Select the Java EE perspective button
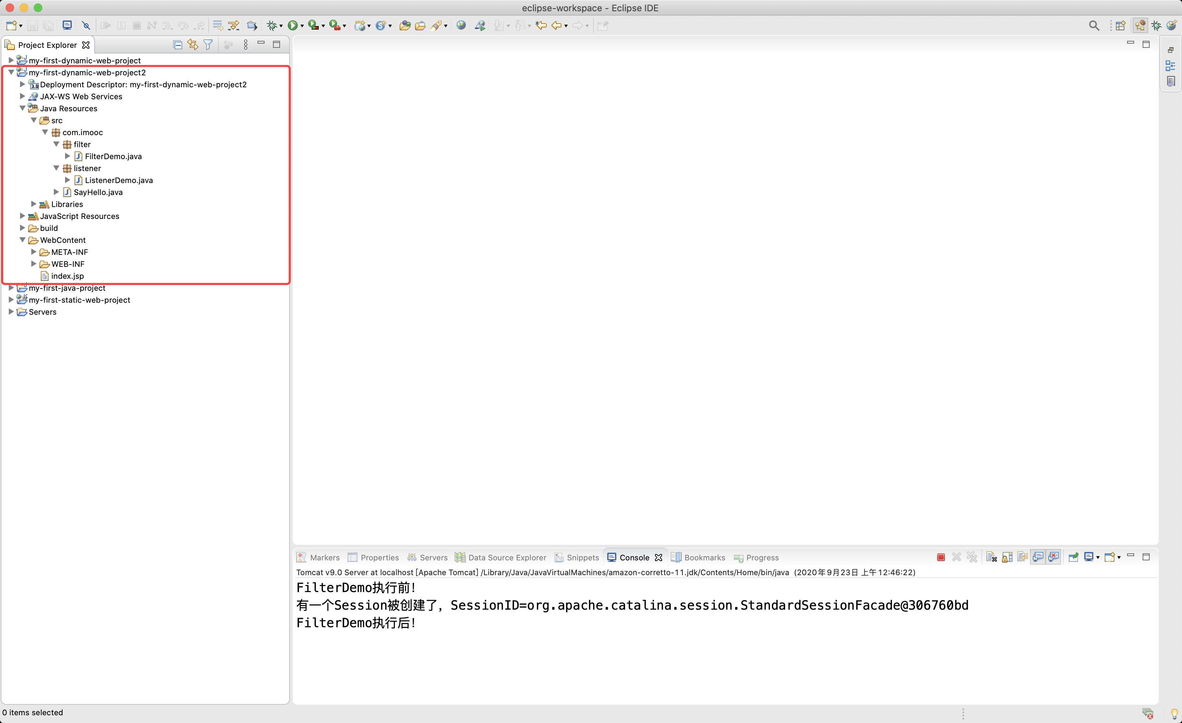 (x=1141, y=25)
